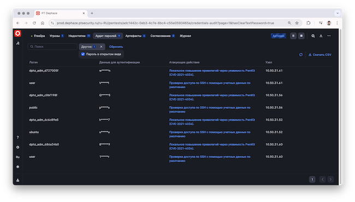This screenshot has width=355, height=202.
Task: Toggle the theme icon in sidebar
Action: click(x=17, y=167)
